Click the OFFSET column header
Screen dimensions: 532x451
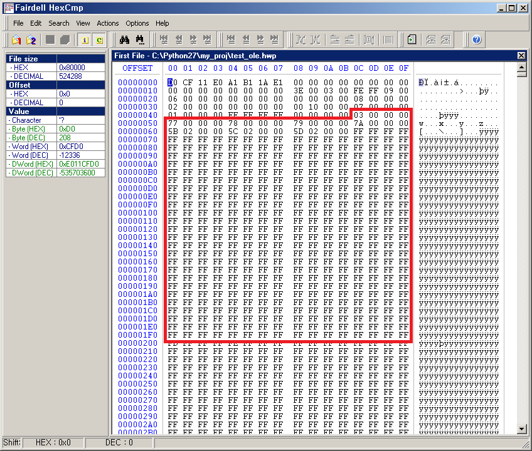coord(137,68)
